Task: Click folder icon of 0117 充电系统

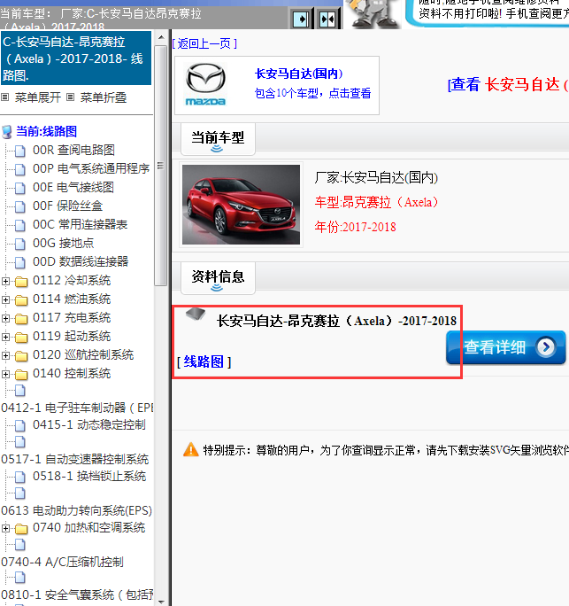Action: tap(21, 318)
